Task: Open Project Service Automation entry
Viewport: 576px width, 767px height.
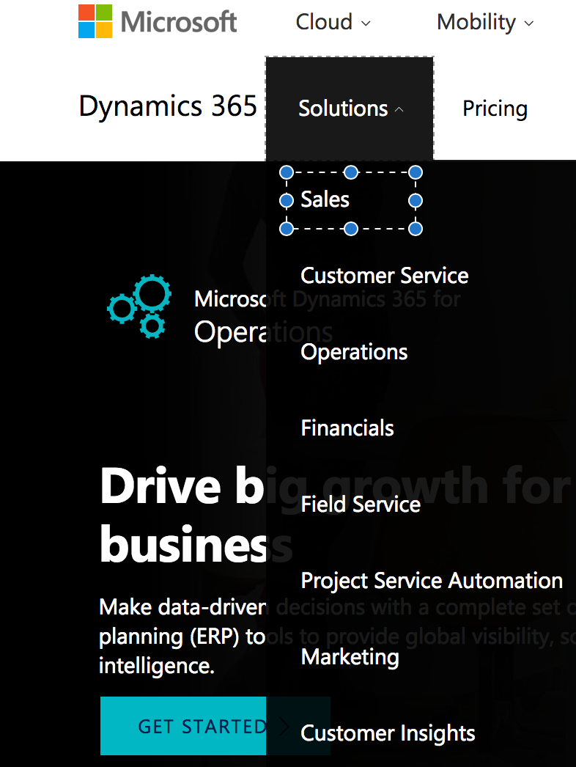Action: 432,581
